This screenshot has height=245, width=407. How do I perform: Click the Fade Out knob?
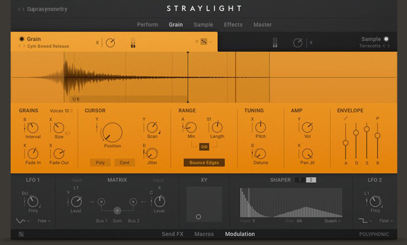(x=59, y=154)
